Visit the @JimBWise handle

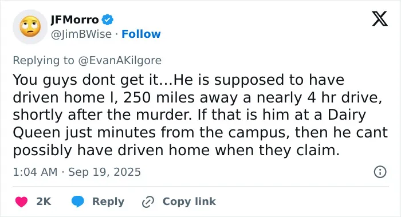81,34
